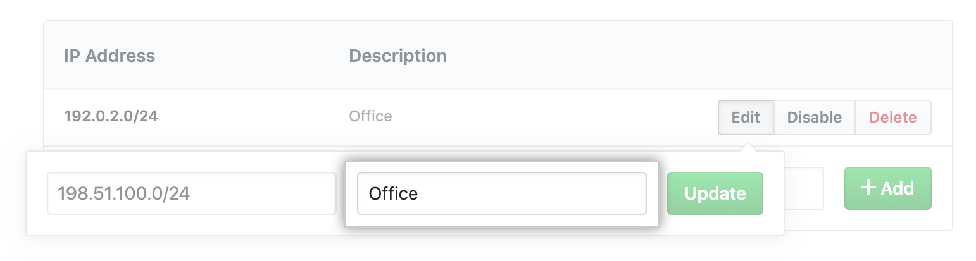Click the gray Office description in row
This screenshot has width=976, height=261.
tap(370, 117)
